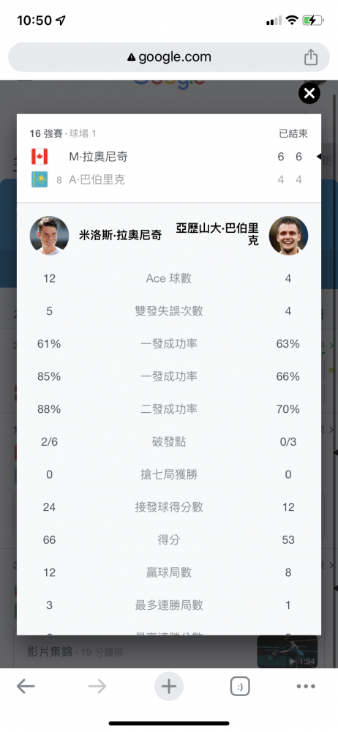Tap the 破發點 stat row

click(169, 442)
